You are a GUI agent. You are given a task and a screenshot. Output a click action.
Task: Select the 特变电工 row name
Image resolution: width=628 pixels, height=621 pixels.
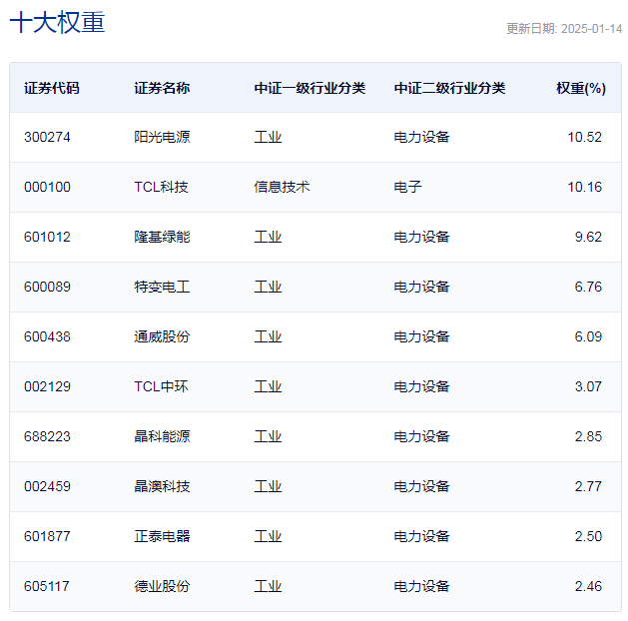pos(162,288)
